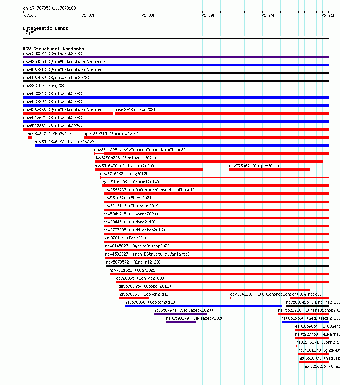
Task: Select the purple nsv6587971 (Sedlazeck2020) bar
Action: [181, 314]
